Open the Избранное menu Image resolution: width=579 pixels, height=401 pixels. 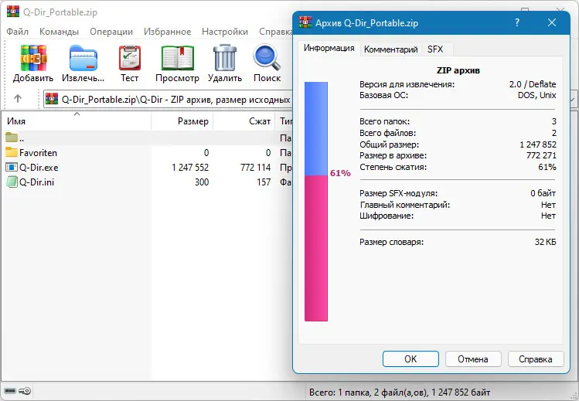(x=167, y=32)
